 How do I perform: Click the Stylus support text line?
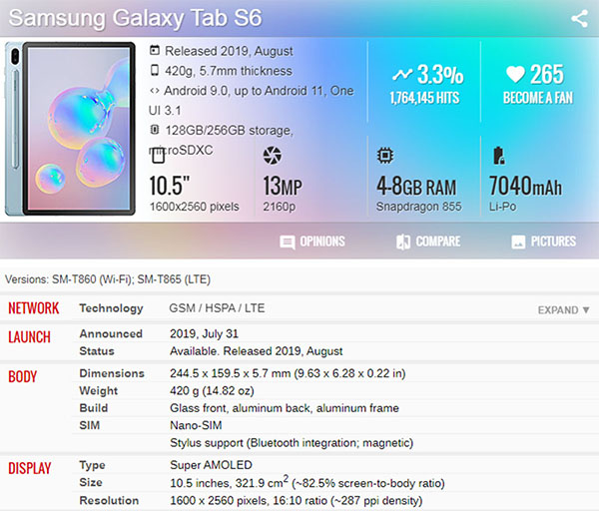point(292,443)
